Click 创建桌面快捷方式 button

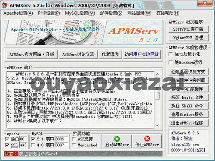click(x=188, y=72)
